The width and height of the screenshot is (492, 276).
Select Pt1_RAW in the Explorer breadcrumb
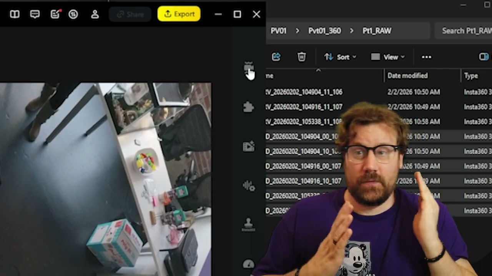click(377, 31)
